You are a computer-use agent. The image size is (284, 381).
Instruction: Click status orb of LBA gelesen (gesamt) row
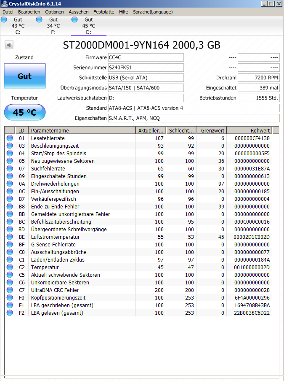[x=10, y=313]
